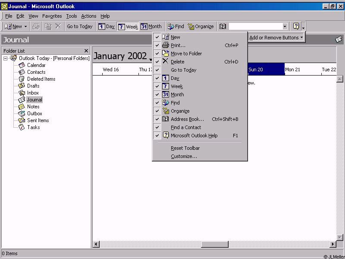Open the Favorites menu
The height and width of the screenshot is (259, 345).
click(52, 16)
